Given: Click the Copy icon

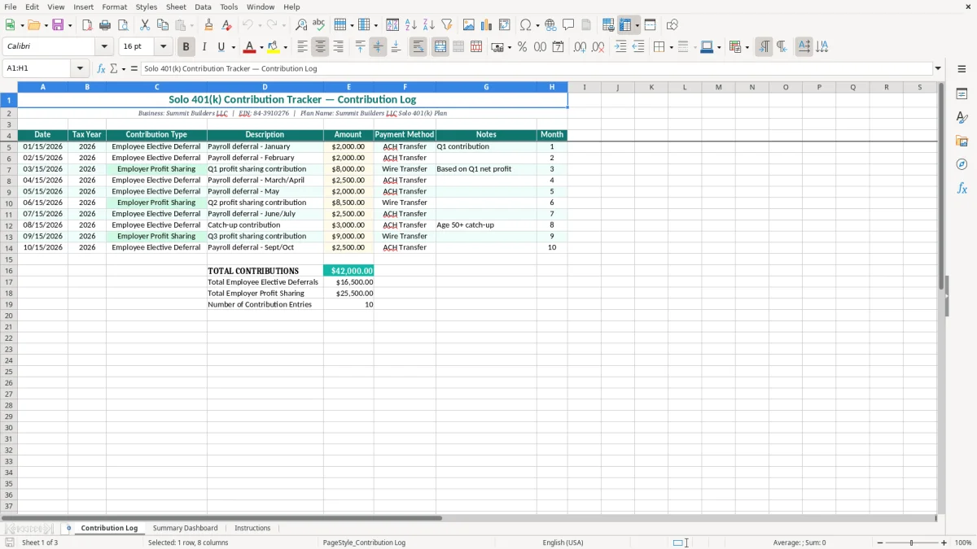Looking at the screenshot, I should (x=163, y=25).
